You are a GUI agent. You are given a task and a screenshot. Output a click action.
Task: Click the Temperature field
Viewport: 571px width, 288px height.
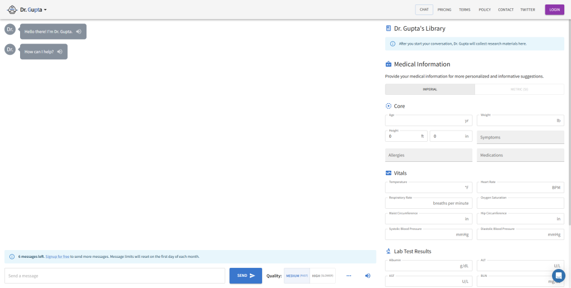429,188
